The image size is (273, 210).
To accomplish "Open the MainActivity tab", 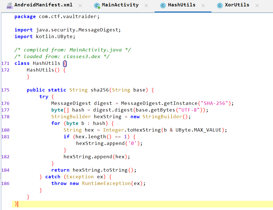I will pos(120,5).
